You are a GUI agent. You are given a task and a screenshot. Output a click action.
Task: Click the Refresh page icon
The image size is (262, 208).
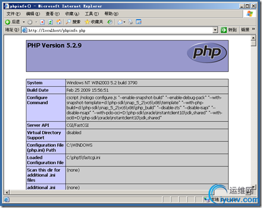50,22
